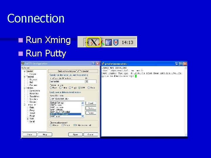Select the Session category in the tree
The image size is (211, 158).
(x=30, y=71)
